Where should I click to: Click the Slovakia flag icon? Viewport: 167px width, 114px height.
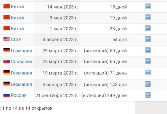(x=6, y=61)
